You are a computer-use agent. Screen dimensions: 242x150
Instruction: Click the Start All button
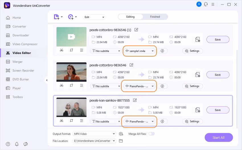(219, 137)
